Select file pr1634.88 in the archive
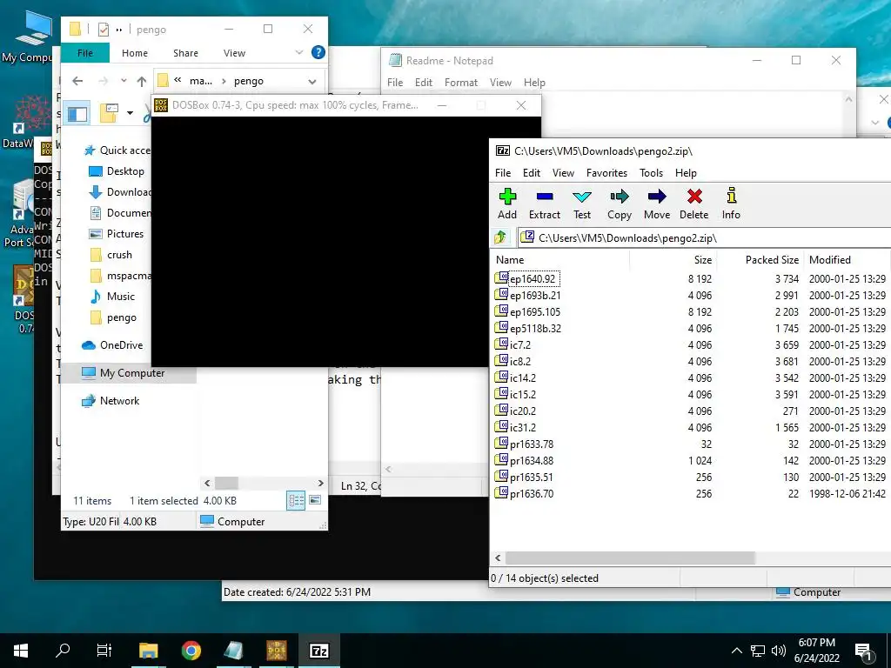This screenshot has width=891, height=668. (x=532, y=461)
